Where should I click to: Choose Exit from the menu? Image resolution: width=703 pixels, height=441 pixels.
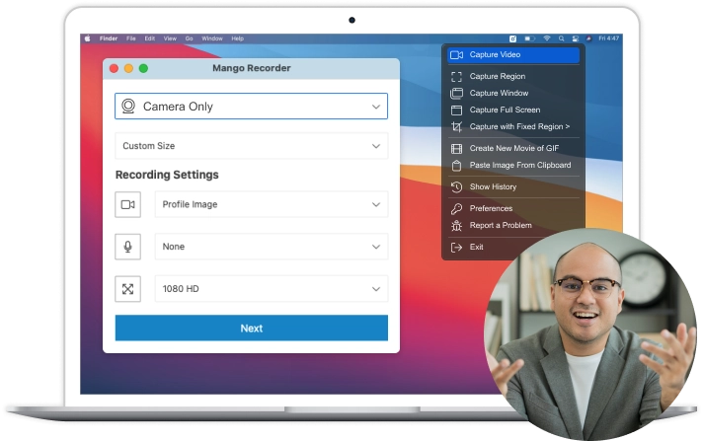click(x=477, y=247)
